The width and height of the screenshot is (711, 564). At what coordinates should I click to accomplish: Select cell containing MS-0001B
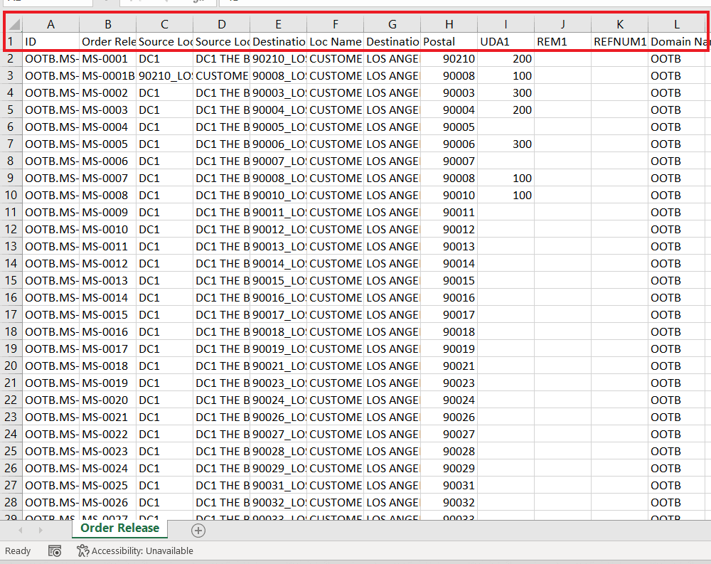point(108,76)
